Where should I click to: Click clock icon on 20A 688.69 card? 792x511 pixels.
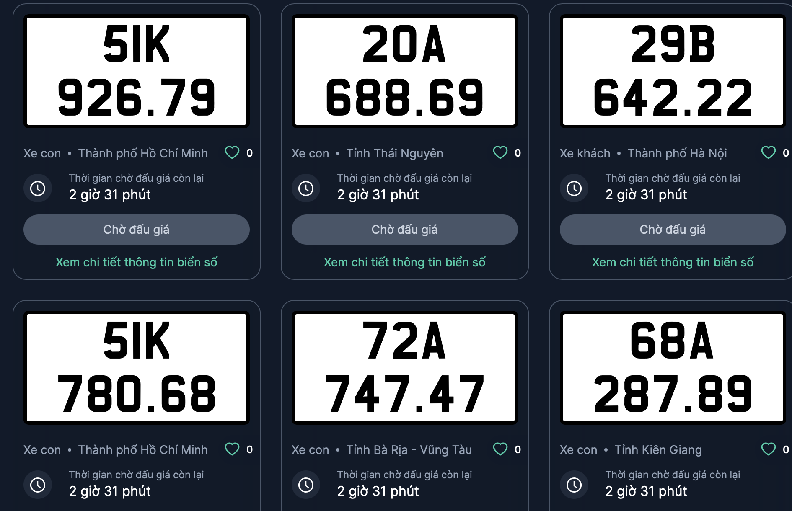pos(306,188)
